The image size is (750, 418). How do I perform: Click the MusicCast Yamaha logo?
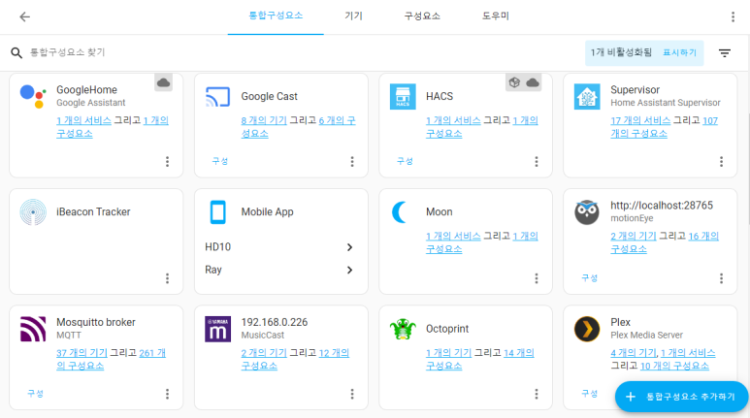(x=217, y=329)
